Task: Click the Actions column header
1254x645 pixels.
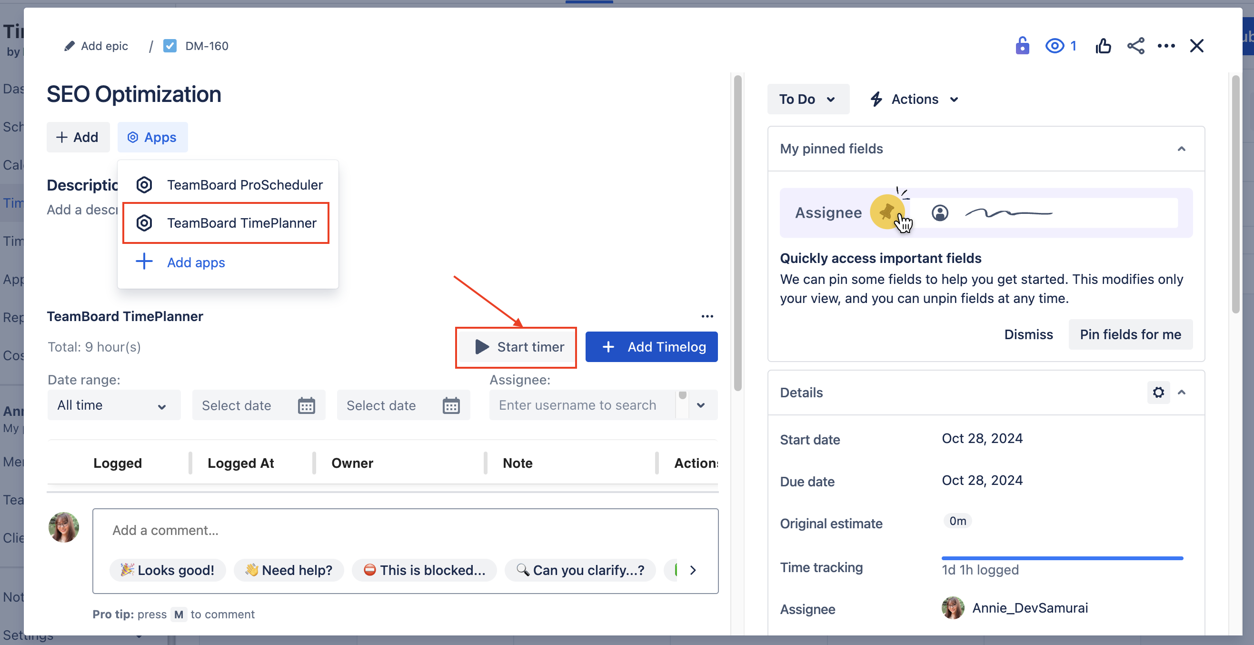Action: coord(696,463)
